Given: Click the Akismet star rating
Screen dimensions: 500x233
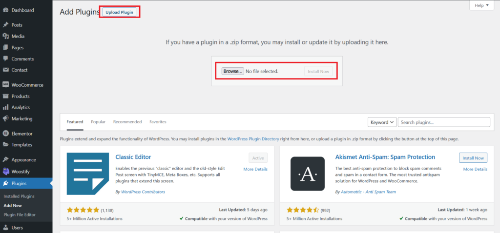Looking at the screenshot, I should (x=303, y=210).
